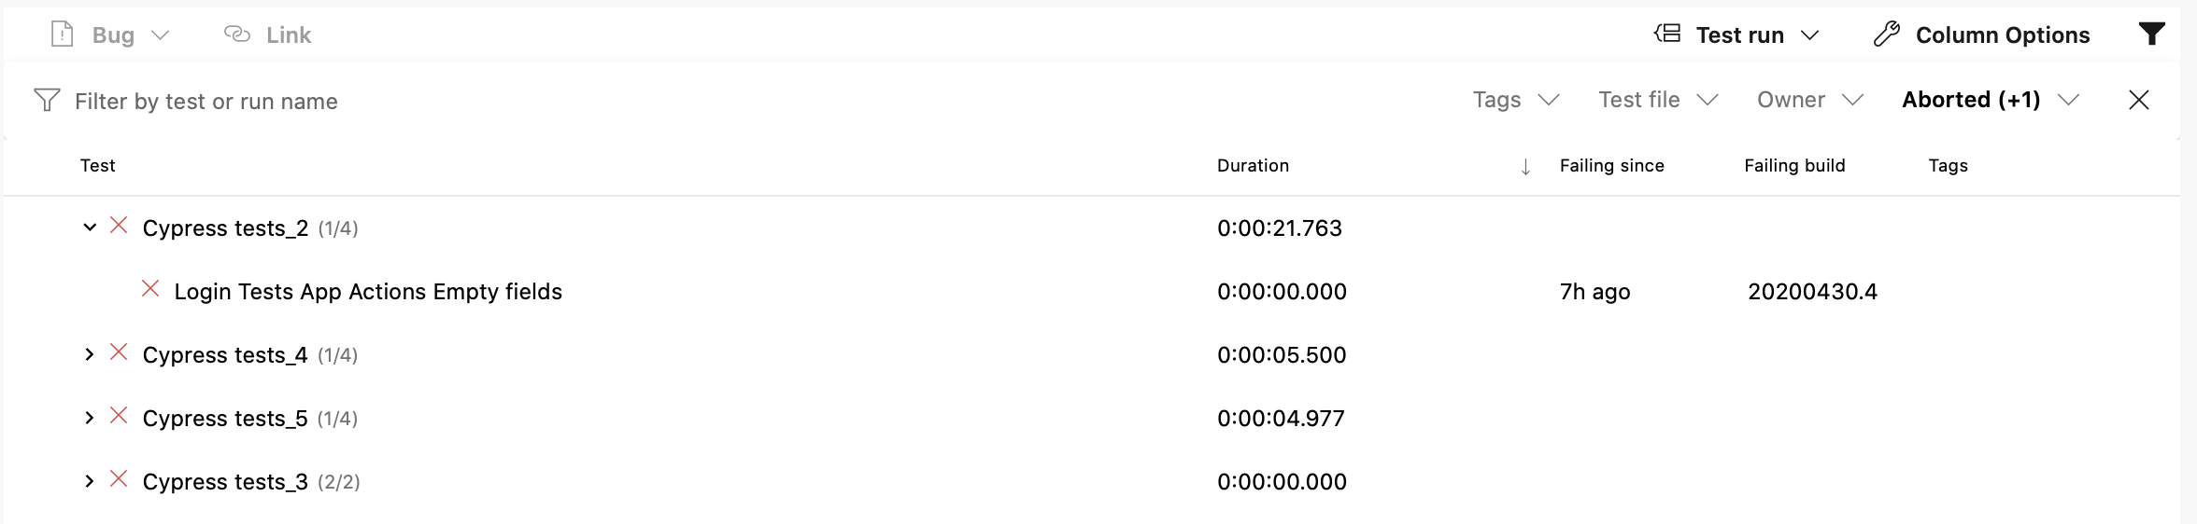Image resolution: width=2197 pixels, height=524 pixels.
Task: Expand the Cypress tests_4 group
Action: (90, 354)
